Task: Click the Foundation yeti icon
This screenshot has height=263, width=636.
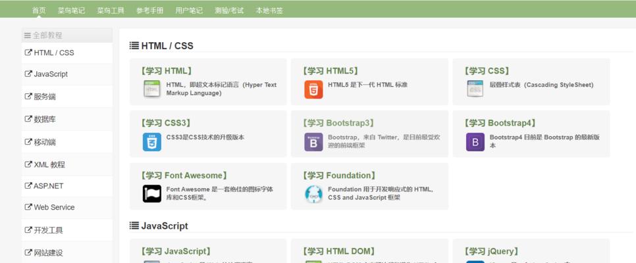Action: [313, 194]
